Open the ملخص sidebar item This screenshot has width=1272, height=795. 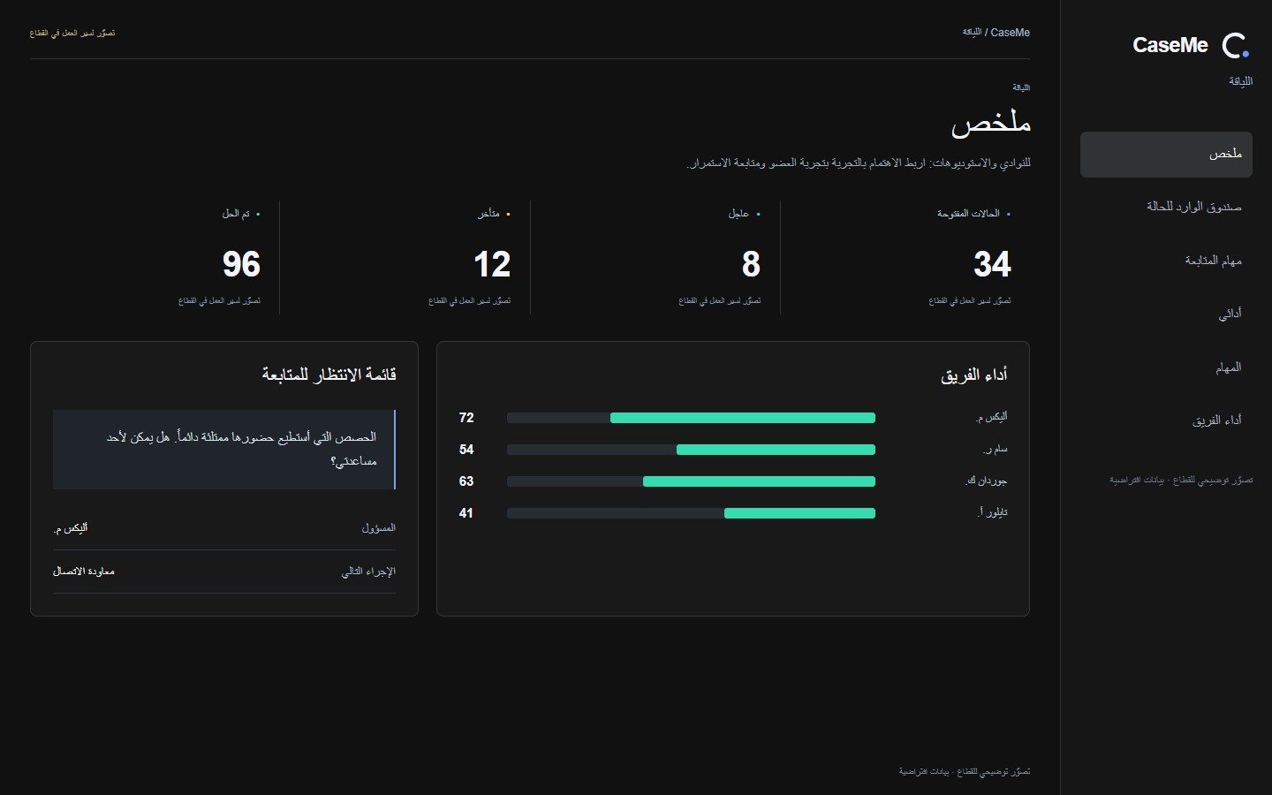click(x=1166, y=155)
